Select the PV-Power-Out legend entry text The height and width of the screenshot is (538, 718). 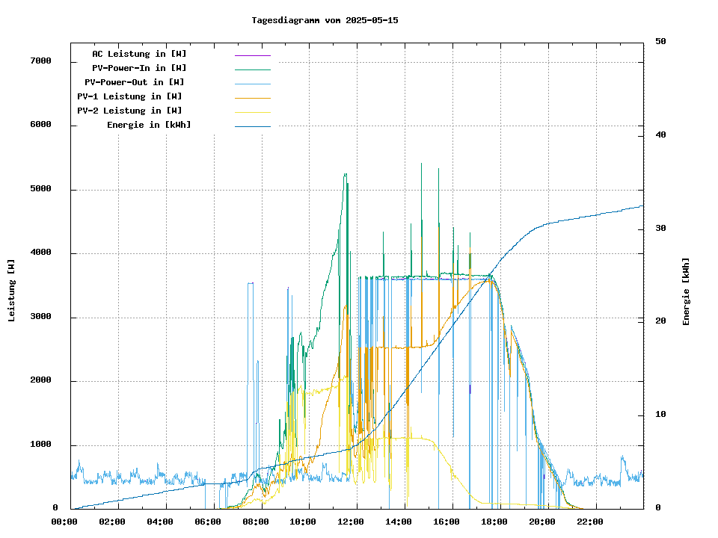click(135, 82)
